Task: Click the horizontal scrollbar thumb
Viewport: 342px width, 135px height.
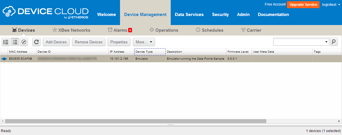Action: point(136,121)
